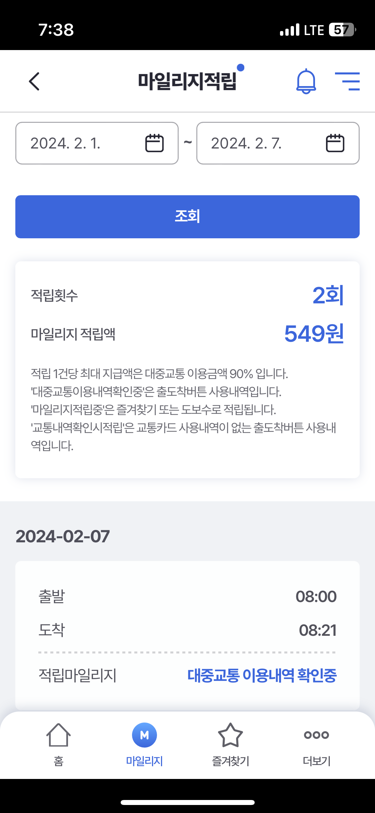375x813 pixels.
Task: Tap the 549원 mileage amount
Action: tap(314, 333)
